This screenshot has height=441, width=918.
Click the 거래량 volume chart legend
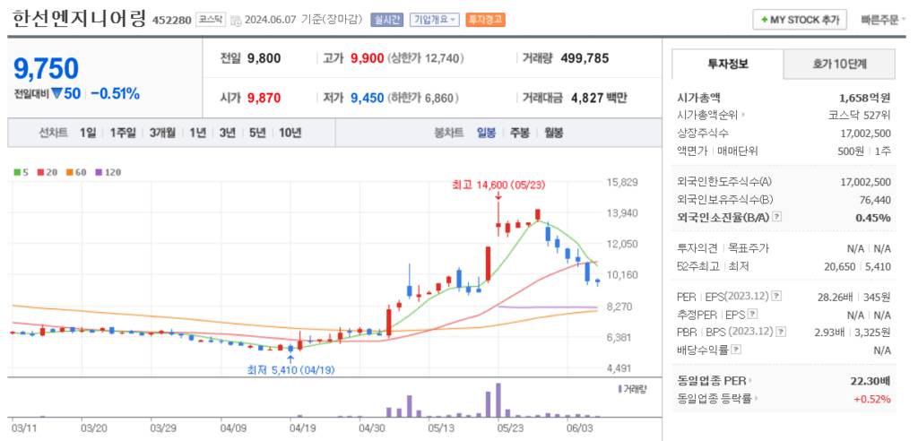(x=632, y=389)
